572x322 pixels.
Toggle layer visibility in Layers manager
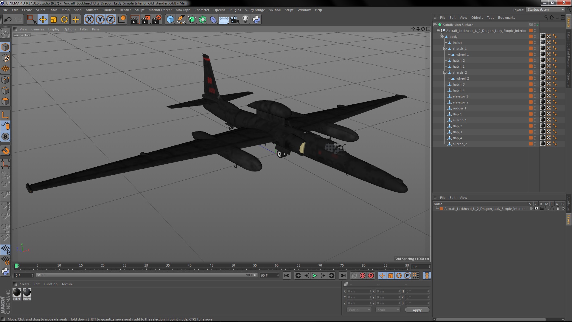pos(536,209)
